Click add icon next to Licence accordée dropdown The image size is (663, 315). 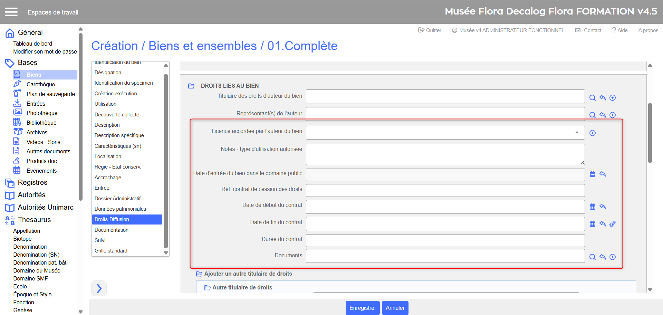592,133
